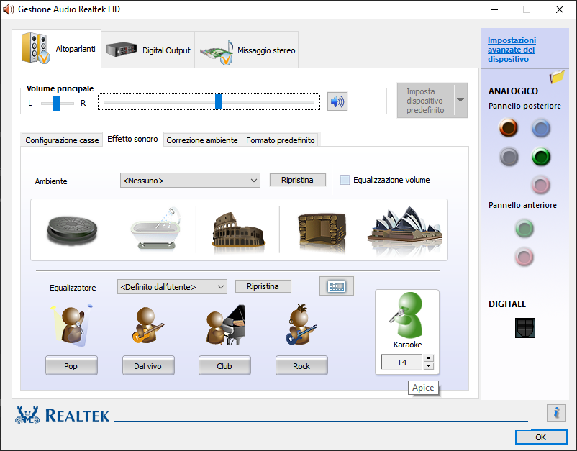Screen dimensions: 577x451
Task: Click the pink front panel jack
Action: tap(524, 257)
